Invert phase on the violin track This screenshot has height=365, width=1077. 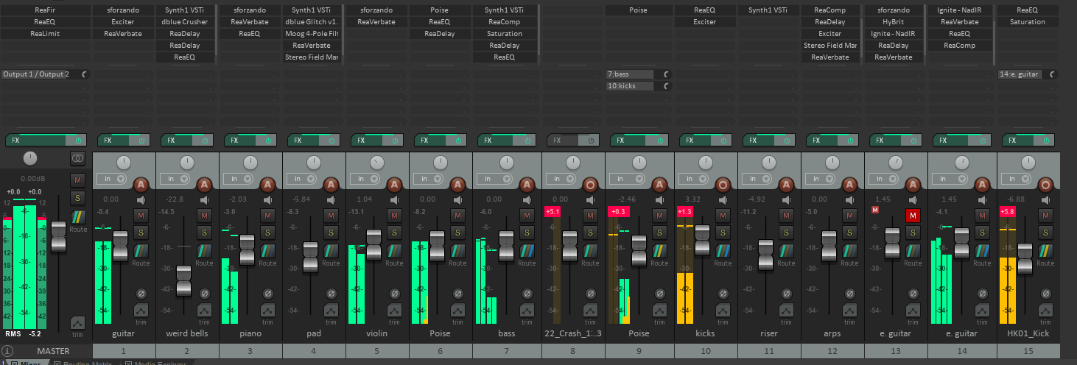point(395,294)
